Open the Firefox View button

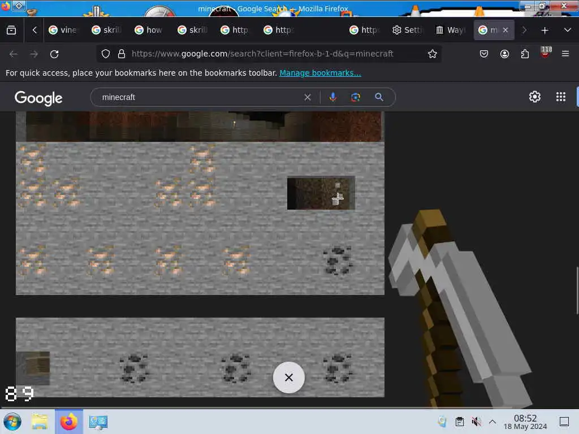pos(11,31)
